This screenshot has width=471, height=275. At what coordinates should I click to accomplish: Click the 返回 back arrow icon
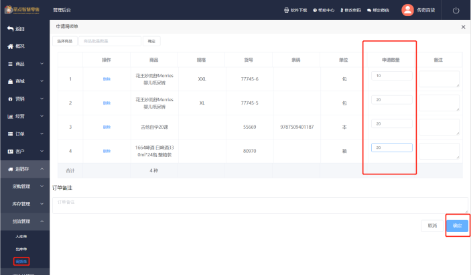[10, 29]
